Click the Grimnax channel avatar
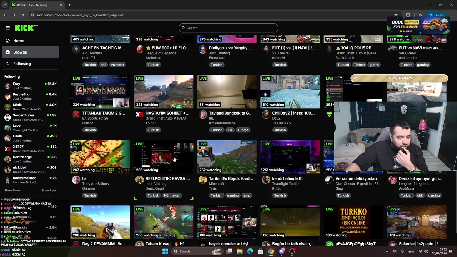Screen dimensions: 457x257 click(76, 180)
